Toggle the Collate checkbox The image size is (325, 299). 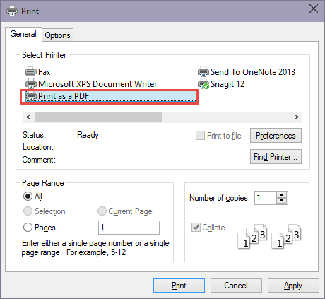[x=196, y=228]
